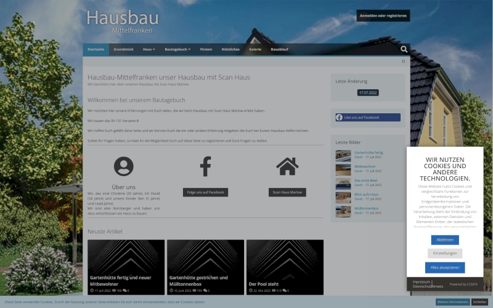Open the Gartenhütte fertig image thumbnail
493x308 pixels.
pyautogui.click(x=343, y=154)
